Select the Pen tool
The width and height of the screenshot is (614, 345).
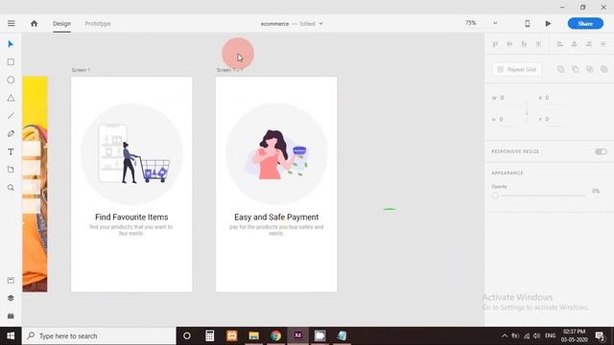[11, 134]
